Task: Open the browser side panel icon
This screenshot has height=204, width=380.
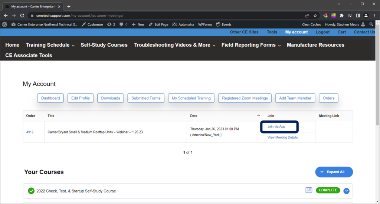Action: pos(358,16)
